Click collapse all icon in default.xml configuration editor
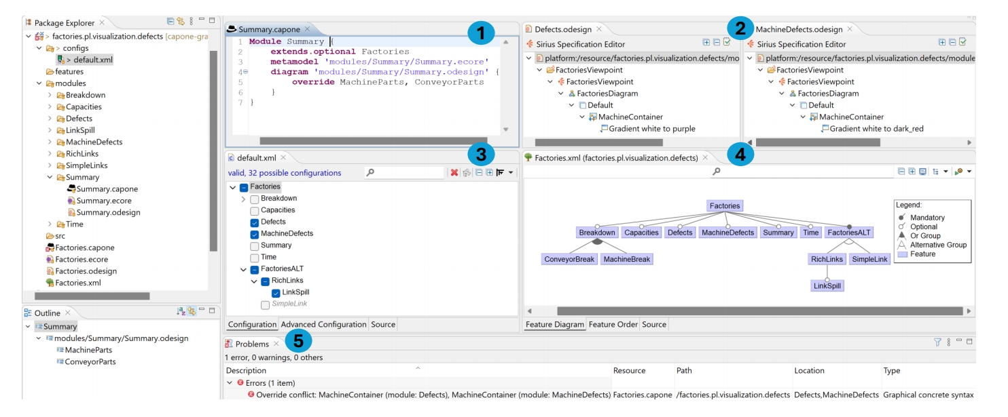 pos(479,173)
